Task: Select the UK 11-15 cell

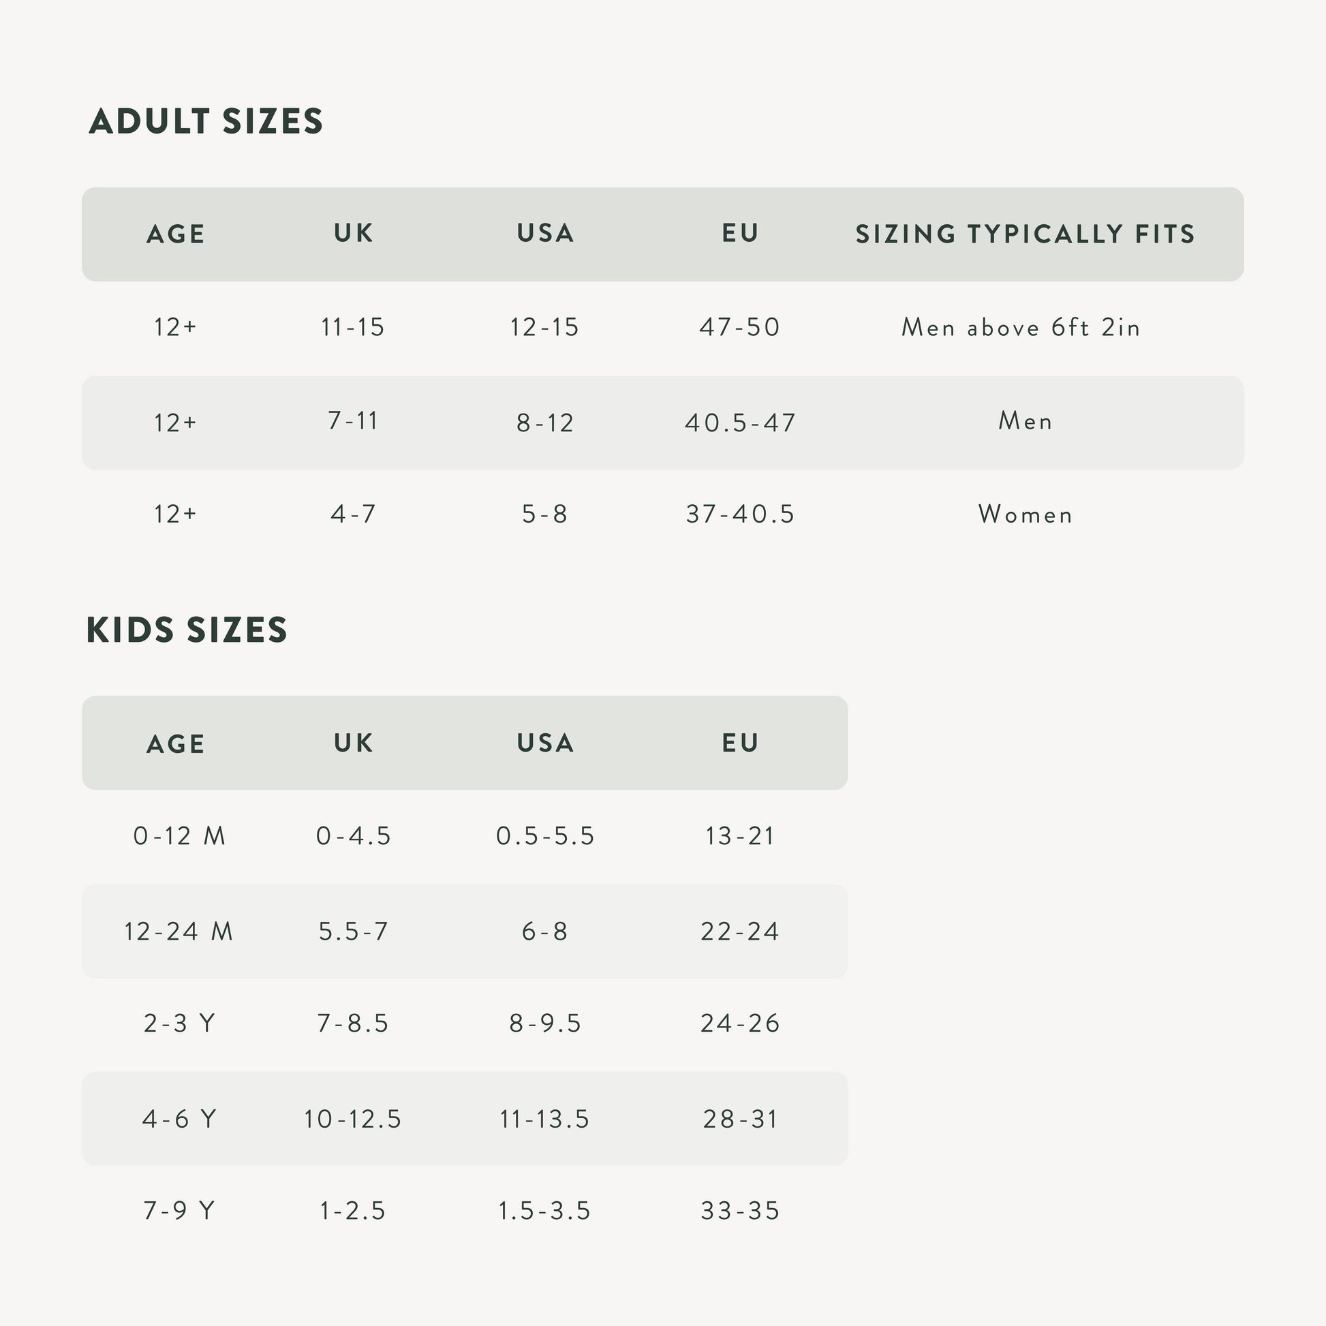Action: (353, 327)
